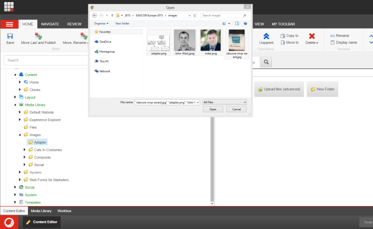The image size is (373, 229).
Task: Select the Composite folder in tree
Action: pyautogui.click(x=39, y=157)
